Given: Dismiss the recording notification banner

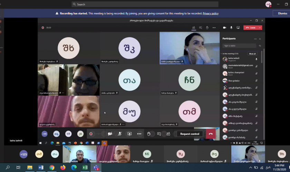Looking at the screenshot, I should click(282, 13).
